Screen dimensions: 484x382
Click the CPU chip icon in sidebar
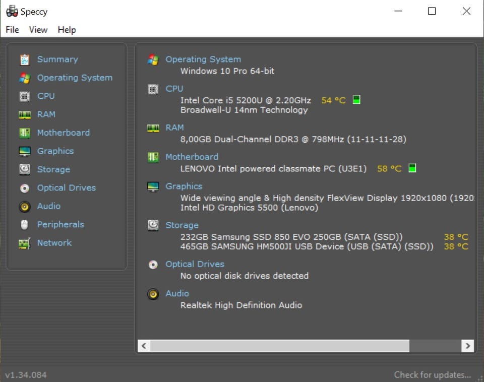[25, 97]
